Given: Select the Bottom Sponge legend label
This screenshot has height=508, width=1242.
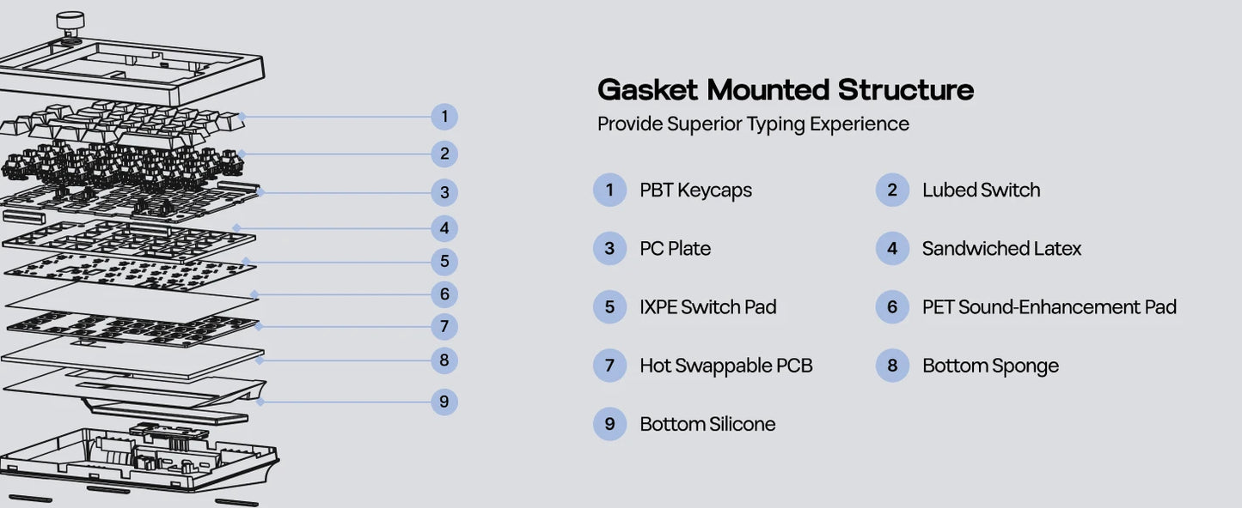Looking at the screenshot, I should [x=990, y=366].
